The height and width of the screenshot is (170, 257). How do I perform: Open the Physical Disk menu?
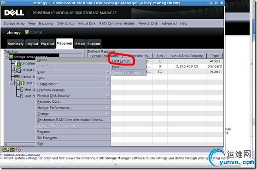pyautogui.click(x=148, y=23)
